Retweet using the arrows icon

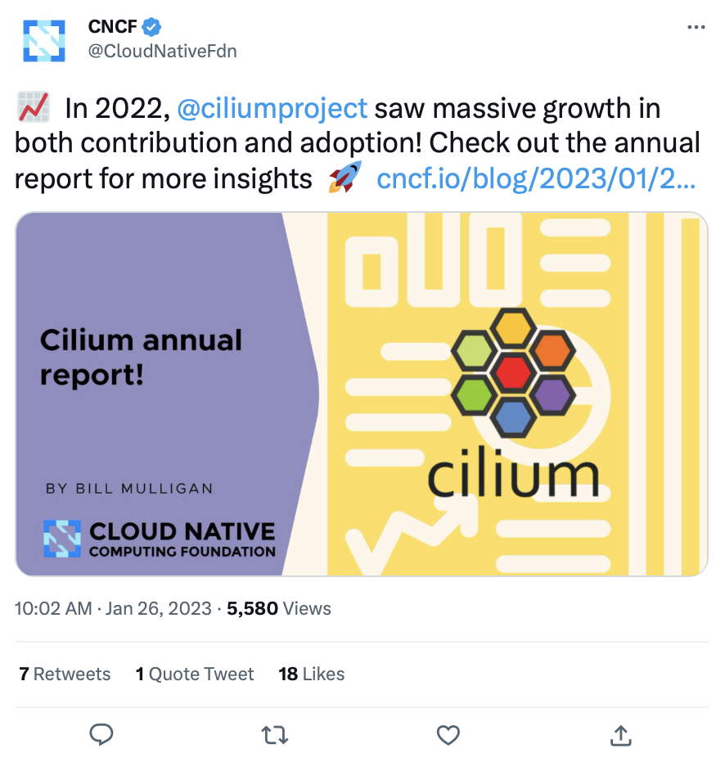(x=274, y=735)
